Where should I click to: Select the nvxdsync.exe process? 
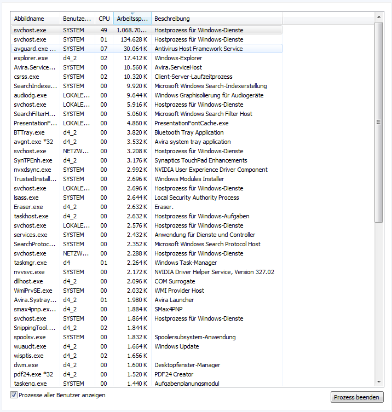(x=147, y=170)
